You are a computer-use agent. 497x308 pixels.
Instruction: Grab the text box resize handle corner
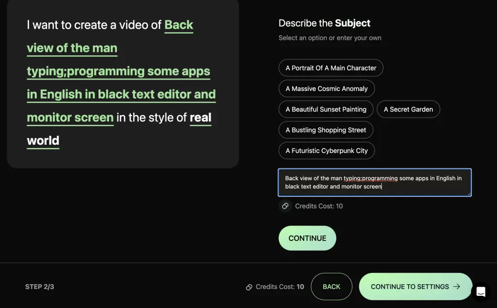469,194
